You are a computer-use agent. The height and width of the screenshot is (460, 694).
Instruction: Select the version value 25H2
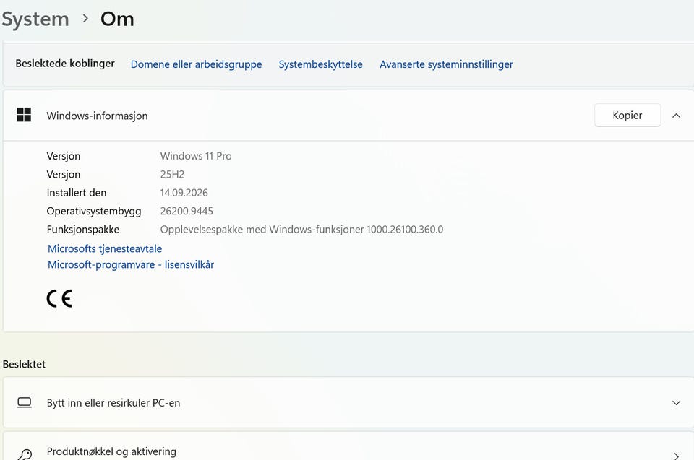[x=172, y=174]
